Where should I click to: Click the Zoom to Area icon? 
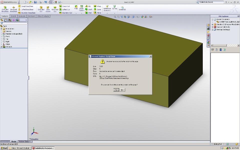[118, 17]
